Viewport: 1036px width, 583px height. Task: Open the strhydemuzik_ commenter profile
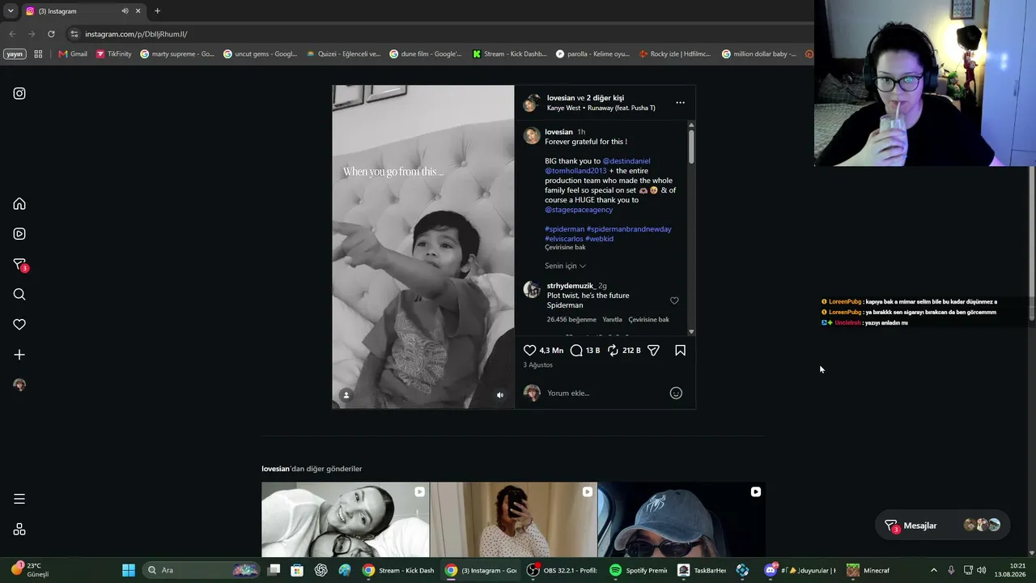[x=571, y=286]
